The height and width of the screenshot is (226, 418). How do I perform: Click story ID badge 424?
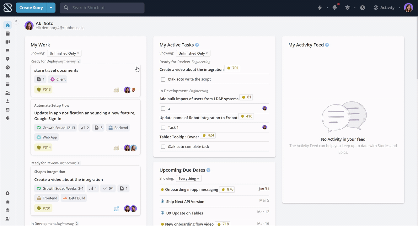[x=208, y=136]
